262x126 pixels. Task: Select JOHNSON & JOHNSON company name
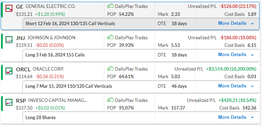[x=51, y=38]
